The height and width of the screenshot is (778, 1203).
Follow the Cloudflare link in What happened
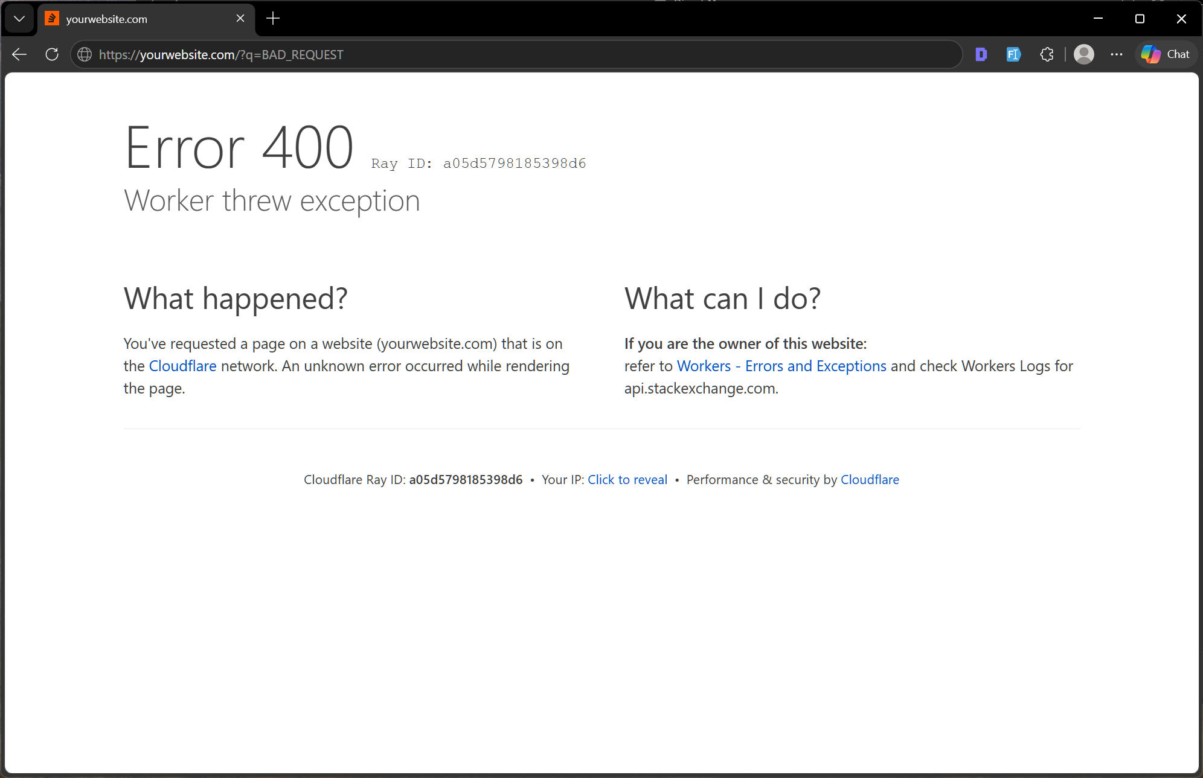point(182,366)
